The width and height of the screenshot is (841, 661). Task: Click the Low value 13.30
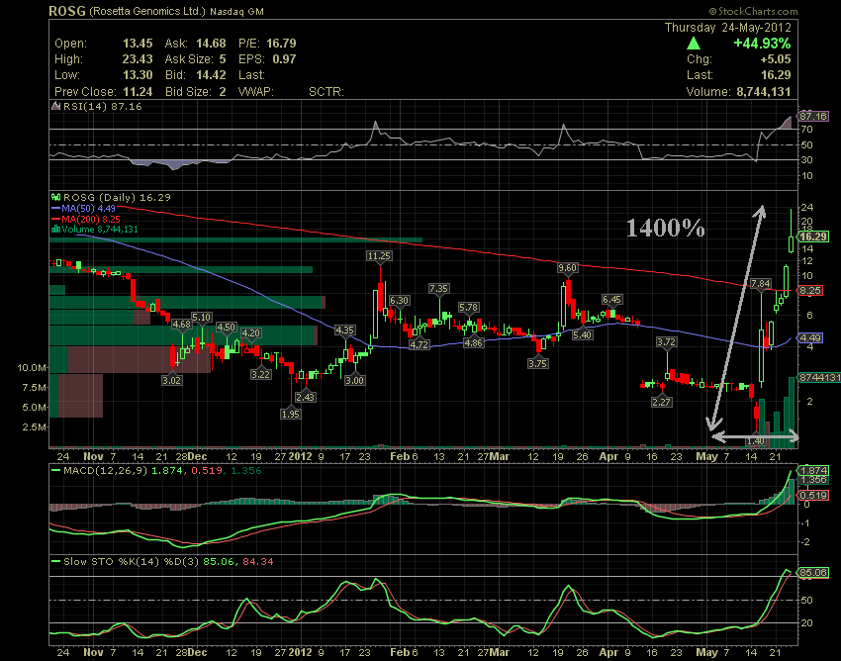click(138, 75)
